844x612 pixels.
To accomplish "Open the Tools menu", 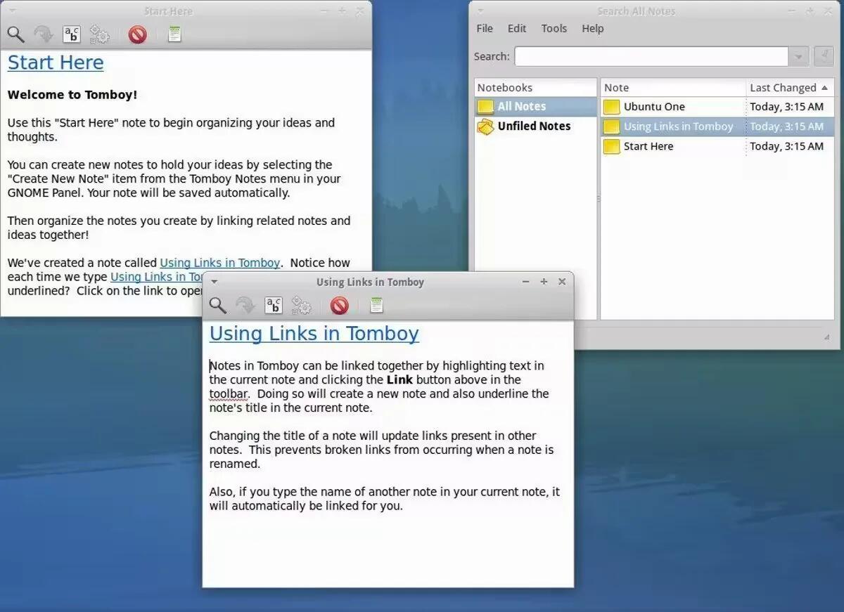I will click(x=554, y=29).
